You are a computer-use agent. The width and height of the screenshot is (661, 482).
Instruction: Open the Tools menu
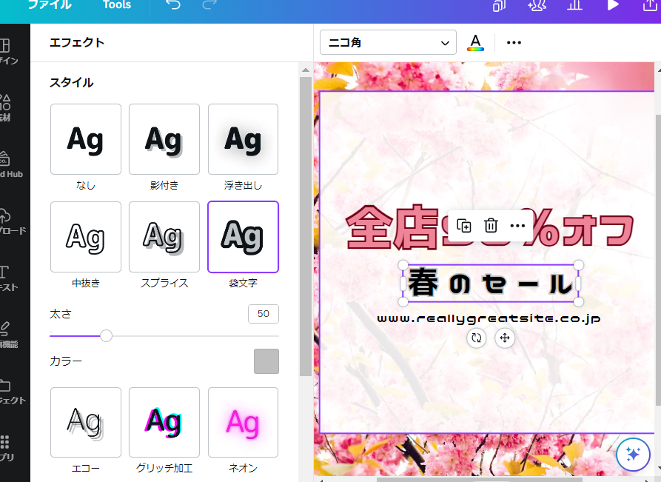click(116, 6)
